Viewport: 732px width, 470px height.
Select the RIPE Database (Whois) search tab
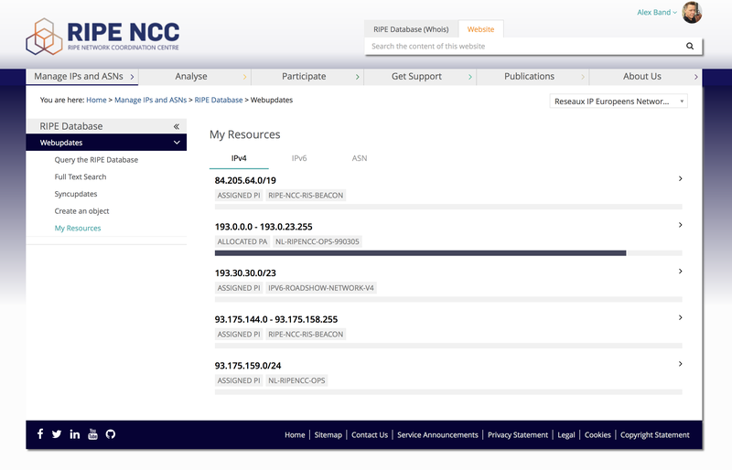409,29
